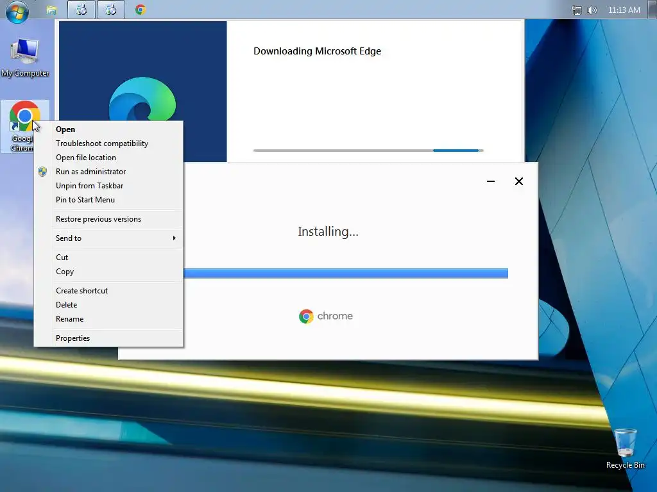Click the shield icon beside Run as administrator
Viewport: 657px width, 492px height.
42,172
